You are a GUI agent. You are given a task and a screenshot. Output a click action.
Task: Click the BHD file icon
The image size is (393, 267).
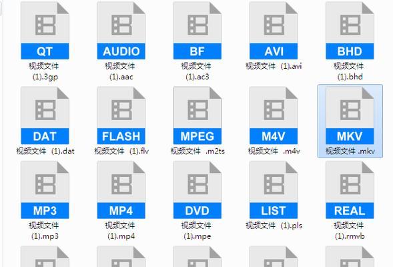tap(350, 31)
